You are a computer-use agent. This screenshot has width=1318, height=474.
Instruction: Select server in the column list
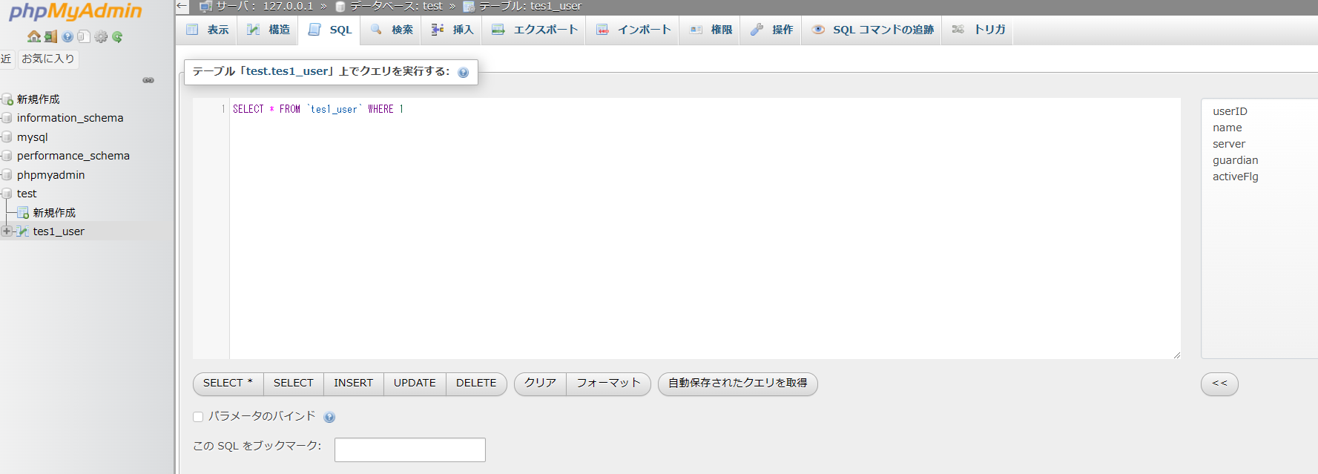click(x=1229, y=144)
